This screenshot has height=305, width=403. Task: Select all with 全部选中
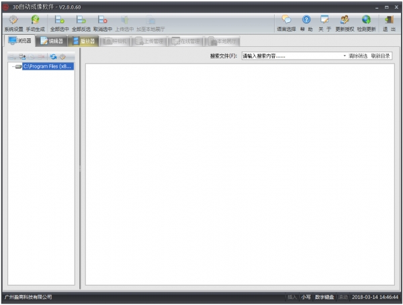pyautogui.click(x=59, y=23)
